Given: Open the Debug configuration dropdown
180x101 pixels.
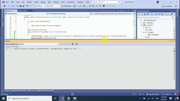Looking at the screenshot, I should click(40, 6).
